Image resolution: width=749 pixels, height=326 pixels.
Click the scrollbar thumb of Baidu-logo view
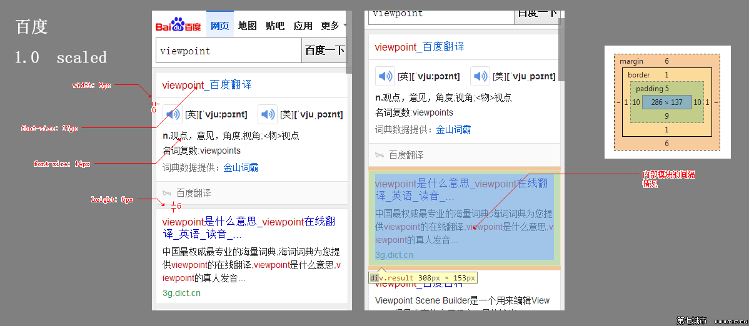coord(349,43)
